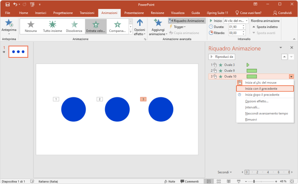The height and width of the screenshot is (184, 298).
Task: Switch to the Presentazione tab
Action: tap(134, 13)
